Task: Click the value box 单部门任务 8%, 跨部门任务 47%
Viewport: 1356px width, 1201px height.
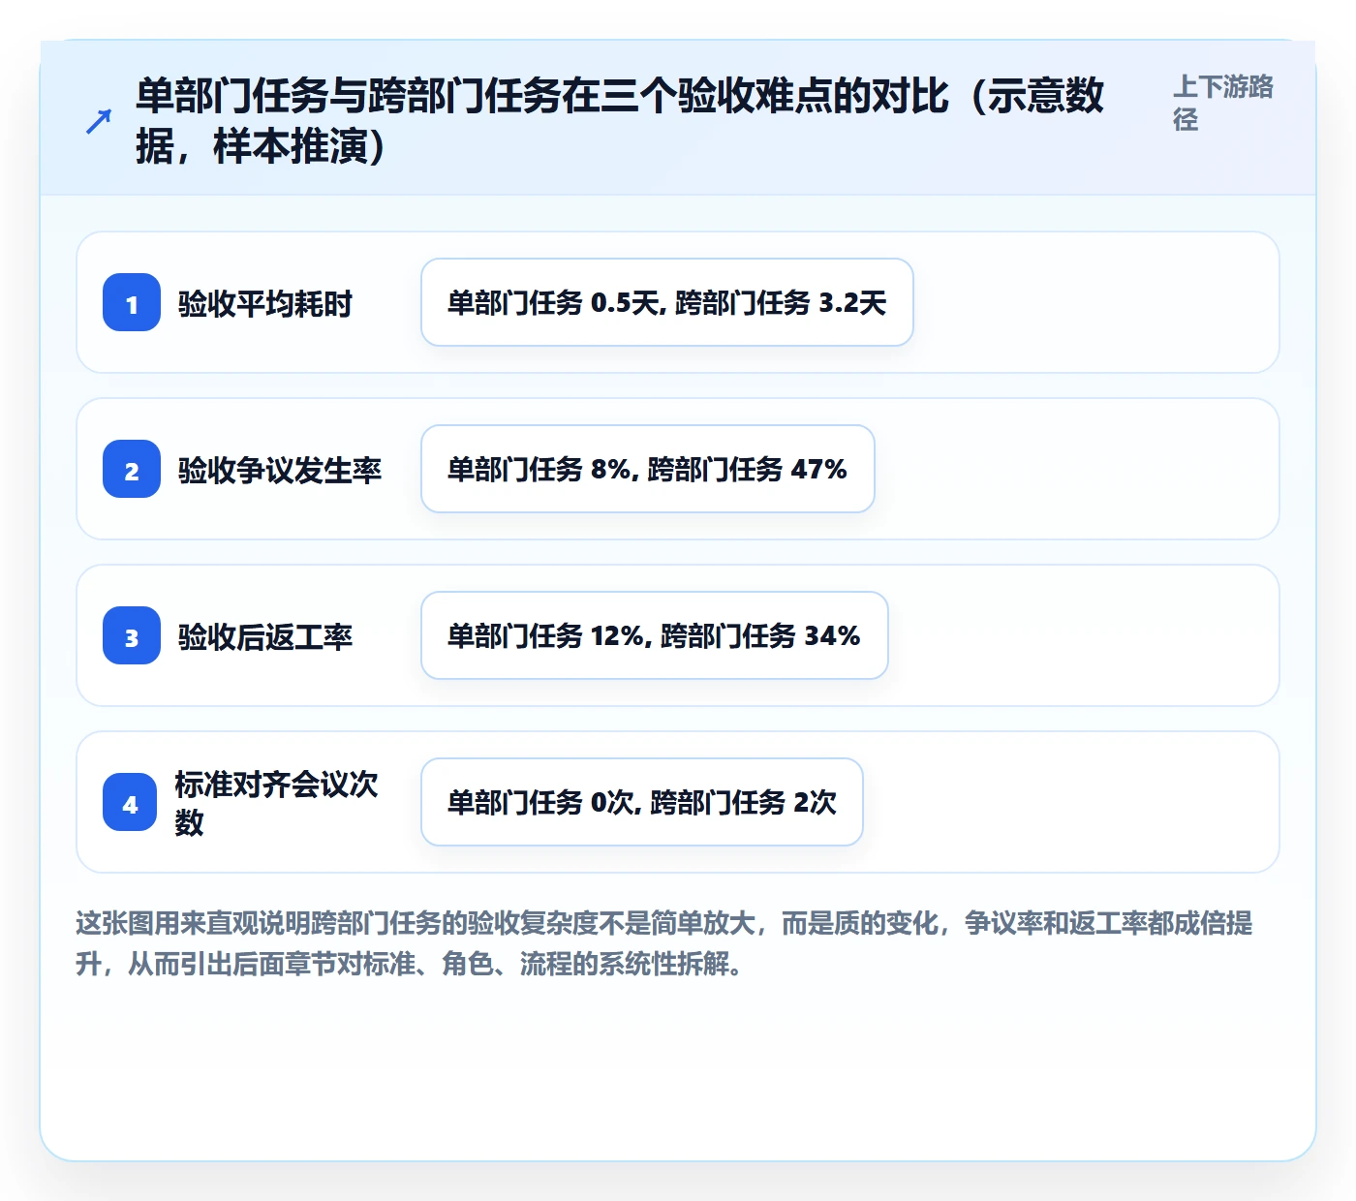Action: pyautogui.click(x=648, y=469)
